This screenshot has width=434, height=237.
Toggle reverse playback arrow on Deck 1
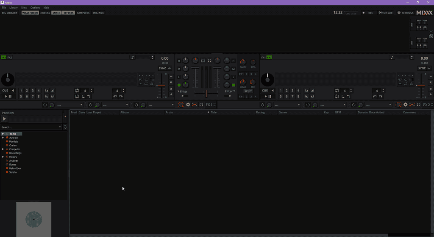coord(13,91)
